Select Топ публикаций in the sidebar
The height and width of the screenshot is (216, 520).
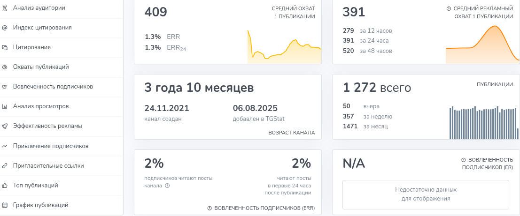click(62, 185)
